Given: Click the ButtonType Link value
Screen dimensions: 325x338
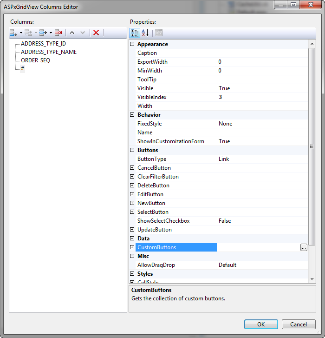Looking at the screenshot, I should coord(262,159).
